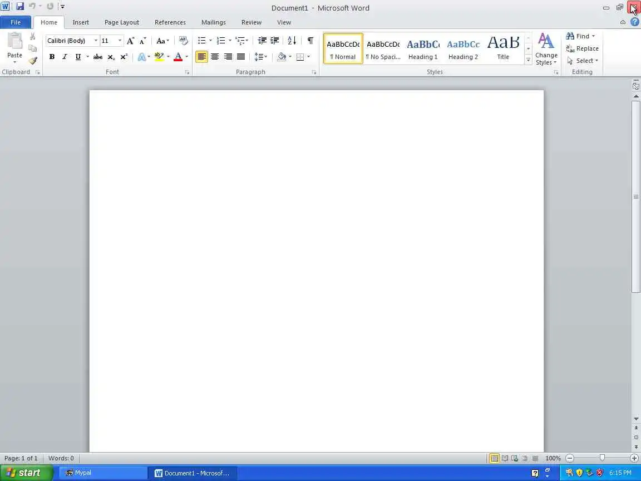Switch to the Insert tab
Viewport: 641px width, 481px height.
tap(81, 22)
